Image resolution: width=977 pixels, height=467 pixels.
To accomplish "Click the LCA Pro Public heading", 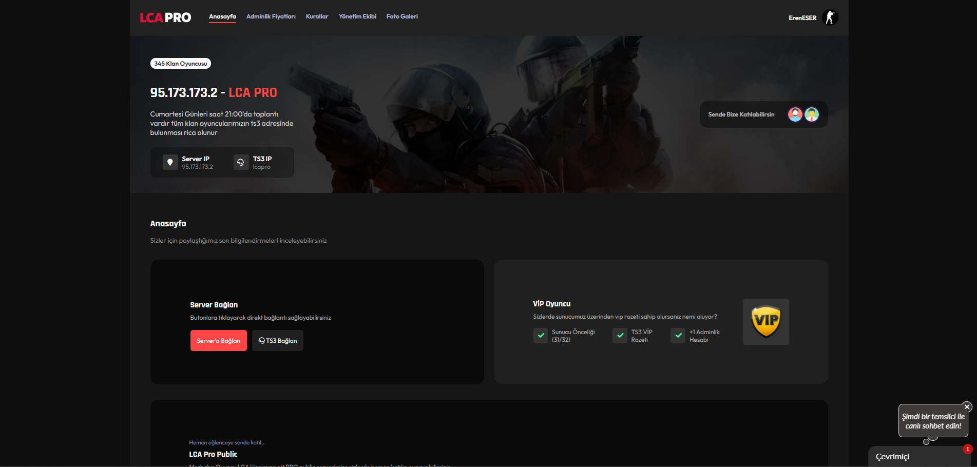I will click(213, 454).
